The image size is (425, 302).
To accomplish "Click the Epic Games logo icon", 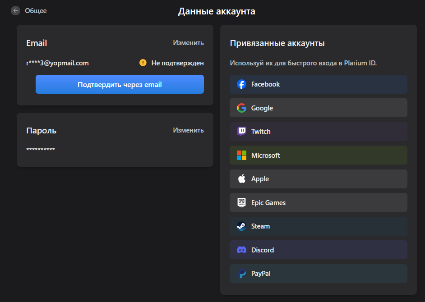I will tap(241, 202).
